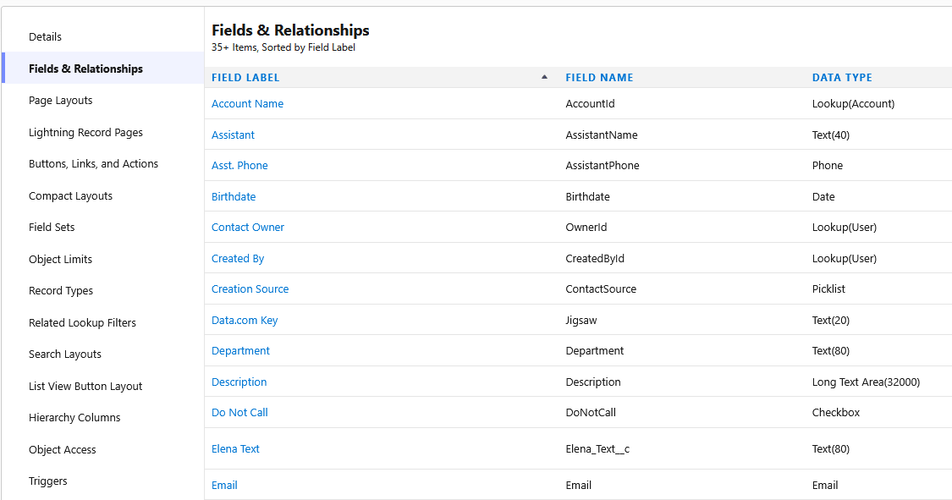952x500 pixels.
Task: Open Lightning Record Pages section
Action: click(x=85, y=133)
